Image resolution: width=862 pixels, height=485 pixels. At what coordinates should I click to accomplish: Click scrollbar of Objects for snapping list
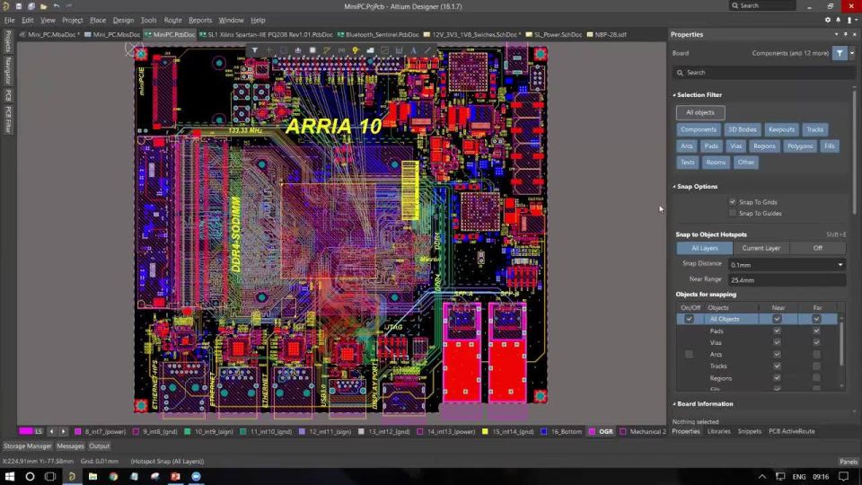pyautogui.click(x=841, y=345)
